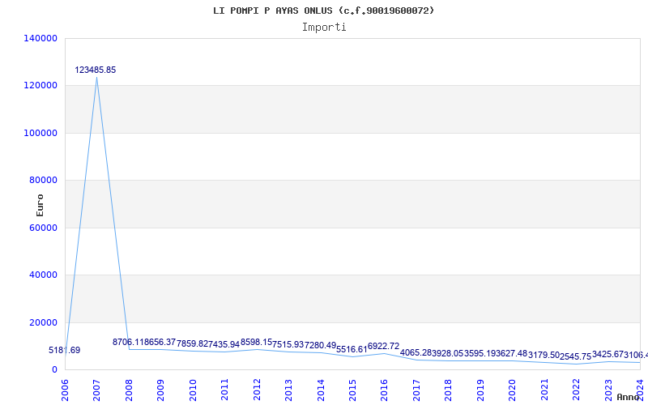Select the y-axis tick 20000
648x405 pixels.
(x=43, y=322)
